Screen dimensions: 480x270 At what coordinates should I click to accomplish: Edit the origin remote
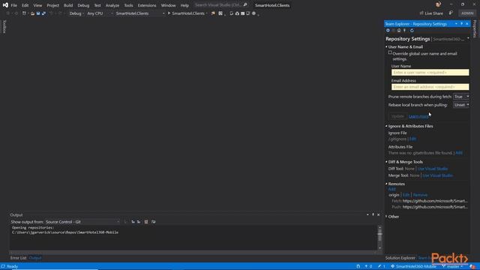(x=406, y=195)
